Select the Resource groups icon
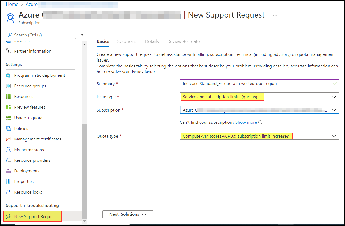 [x=9, y=86]
